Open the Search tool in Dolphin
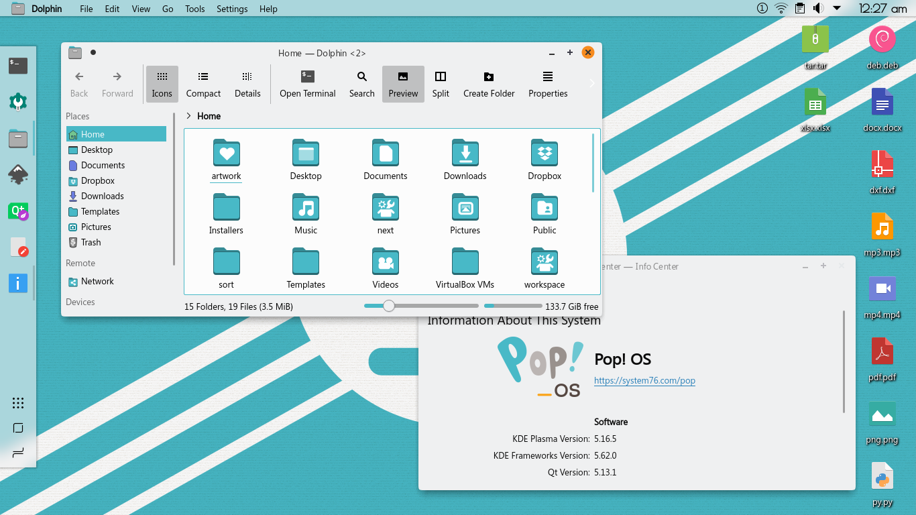This screenshot has height=515, width=916. click(361, 84)
